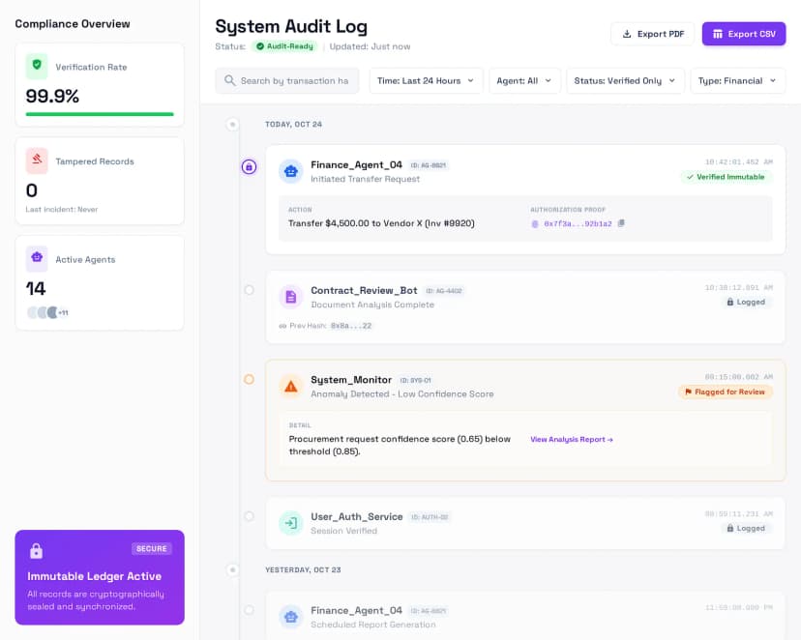The height and width of the screenshot is (640, 801).
Task: Click the System_Monitor warning triangle icon
Action: pos(290,385)
